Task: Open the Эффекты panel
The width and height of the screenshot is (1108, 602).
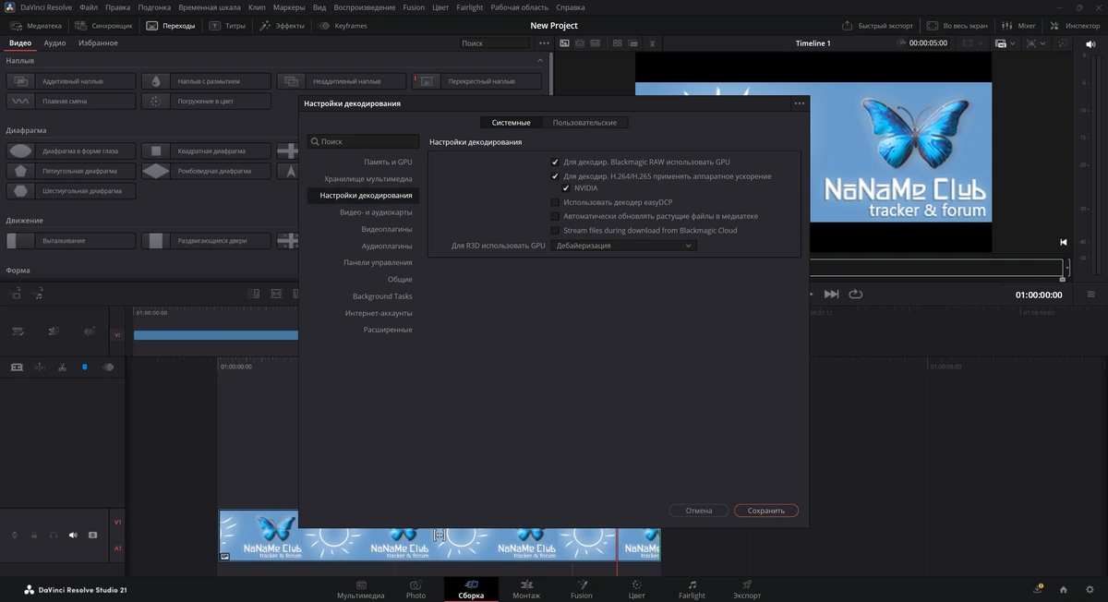Action: point(282,26)
